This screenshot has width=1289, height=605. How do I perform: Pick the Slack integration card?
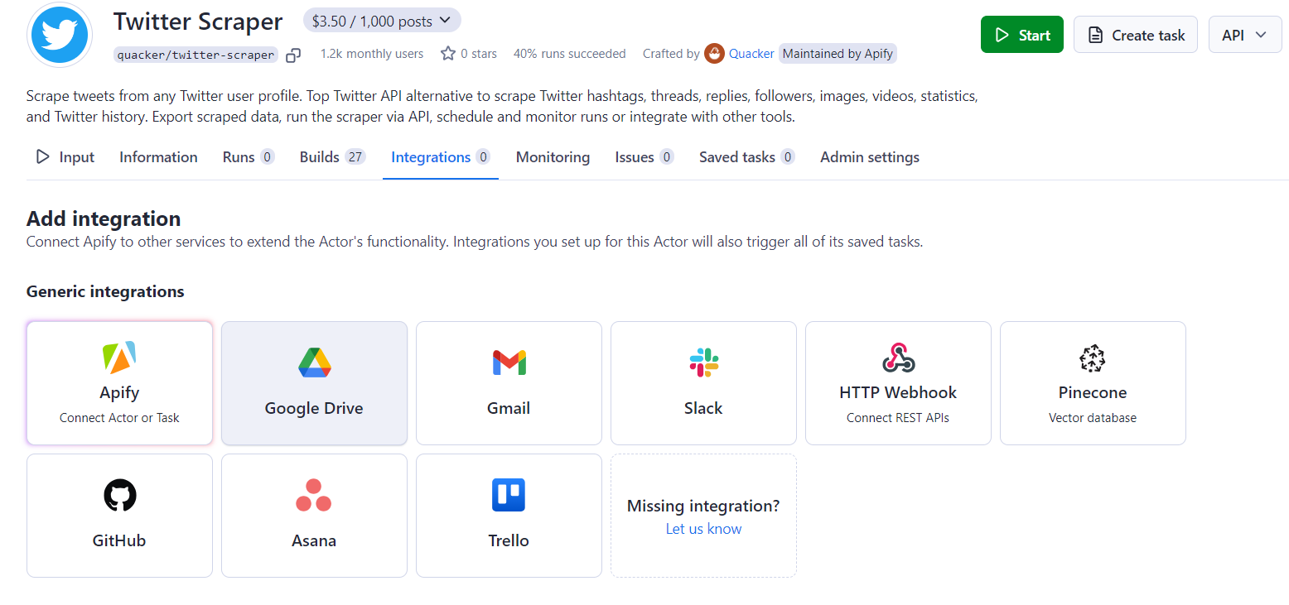703,383
